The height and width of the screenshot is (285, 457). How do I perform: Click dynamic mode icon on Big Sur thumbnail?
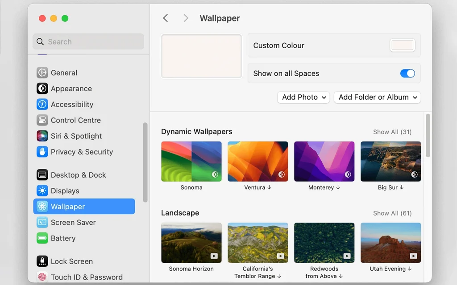[x=414, y=175]
